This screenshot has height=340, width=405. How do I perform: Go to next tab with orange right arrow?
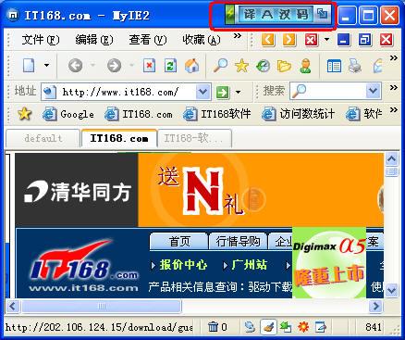click(x=288, y=40)
